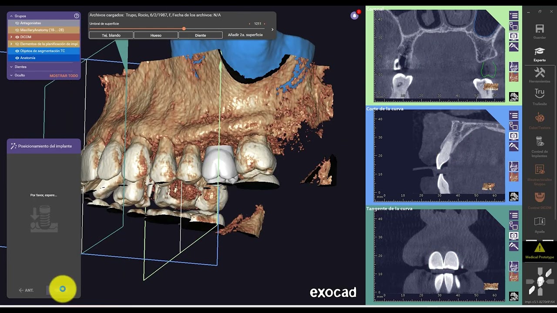The height and width of the screenshot is (313, 557).
Task: Increase surface threshold with right arrow
Action: pyautogui.click(x=265, y=24)
